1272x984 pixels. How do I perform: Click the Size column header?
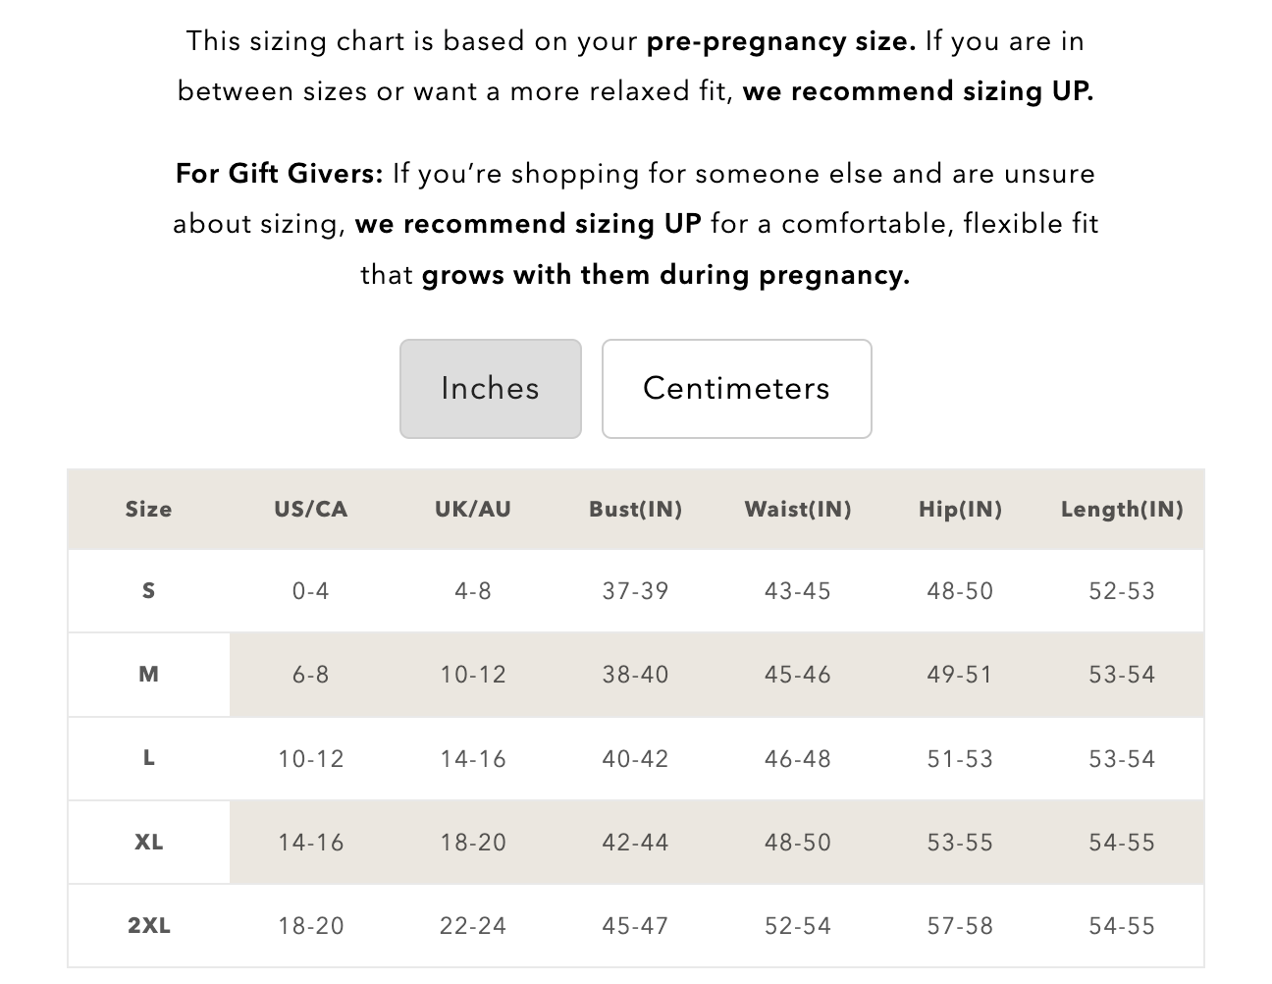148,509
